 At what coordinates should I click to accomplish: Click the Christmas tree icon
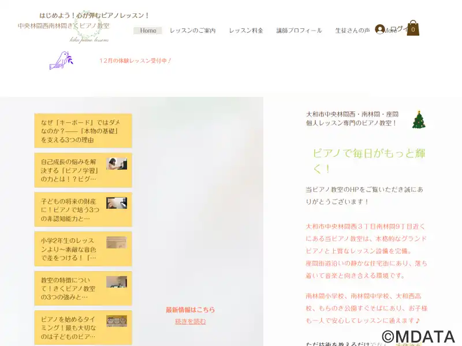click(419, 119)
